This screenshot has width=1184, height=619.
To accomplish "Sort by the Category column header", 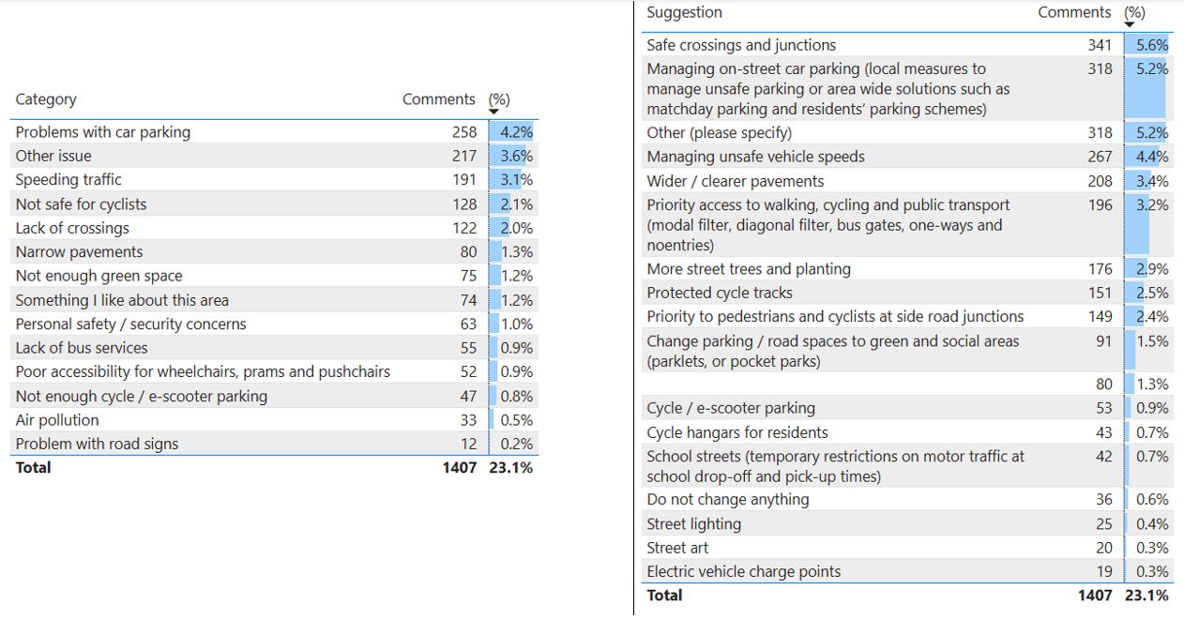I will (46, 99).
